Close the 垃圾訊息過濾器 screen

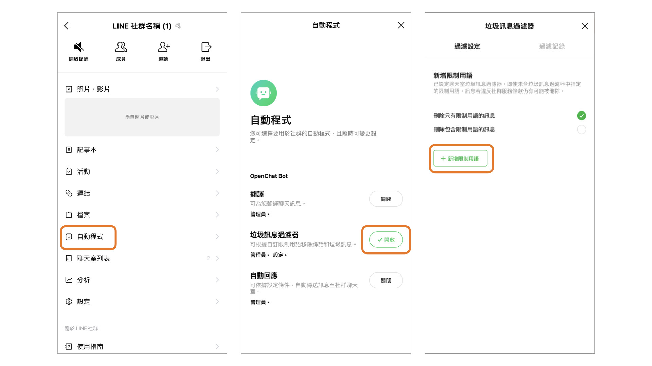coord(585,26)
